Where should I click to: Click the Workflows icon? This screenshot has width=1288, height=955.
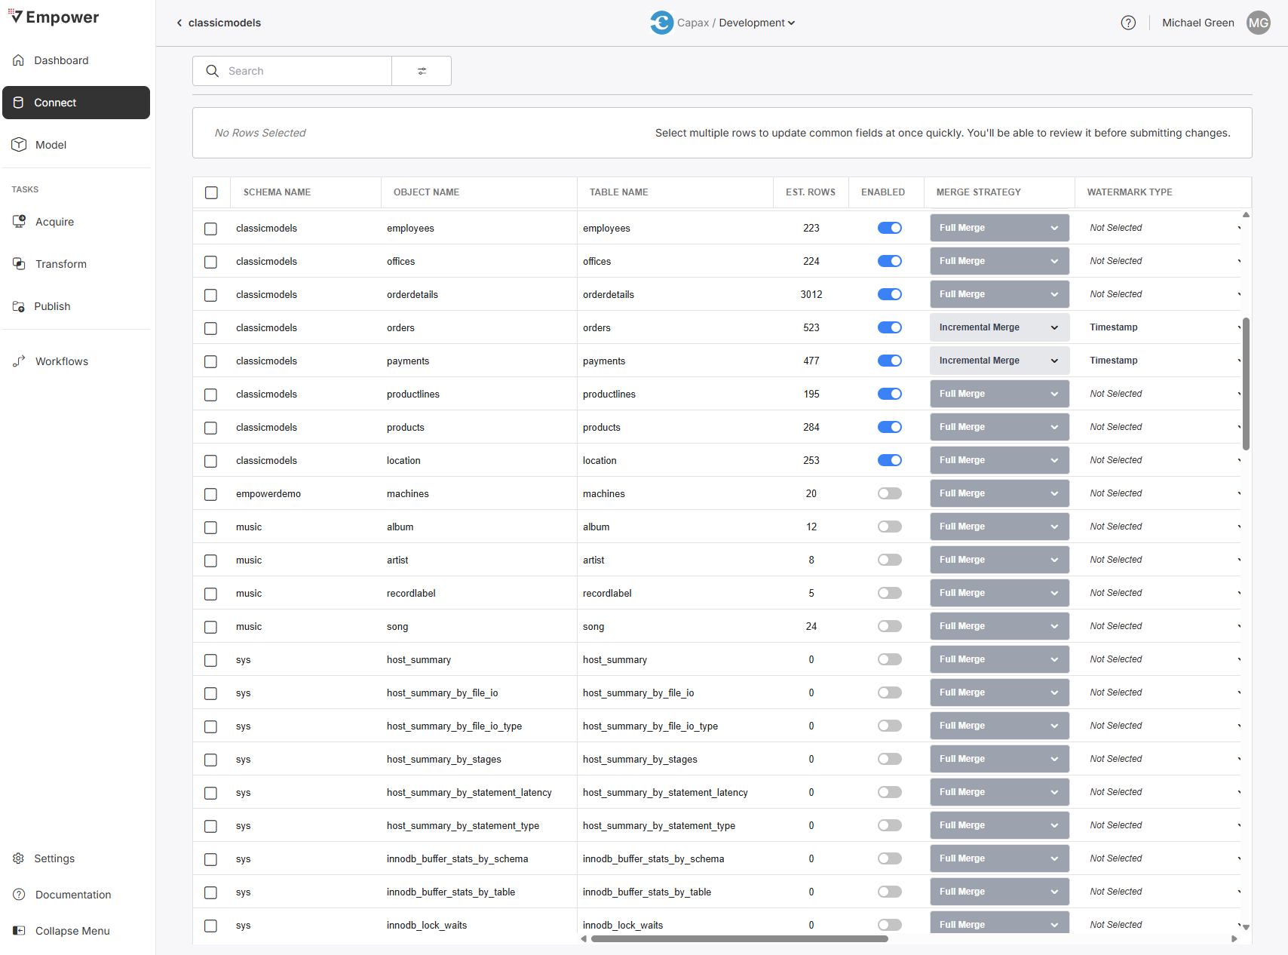pos(19,361)
